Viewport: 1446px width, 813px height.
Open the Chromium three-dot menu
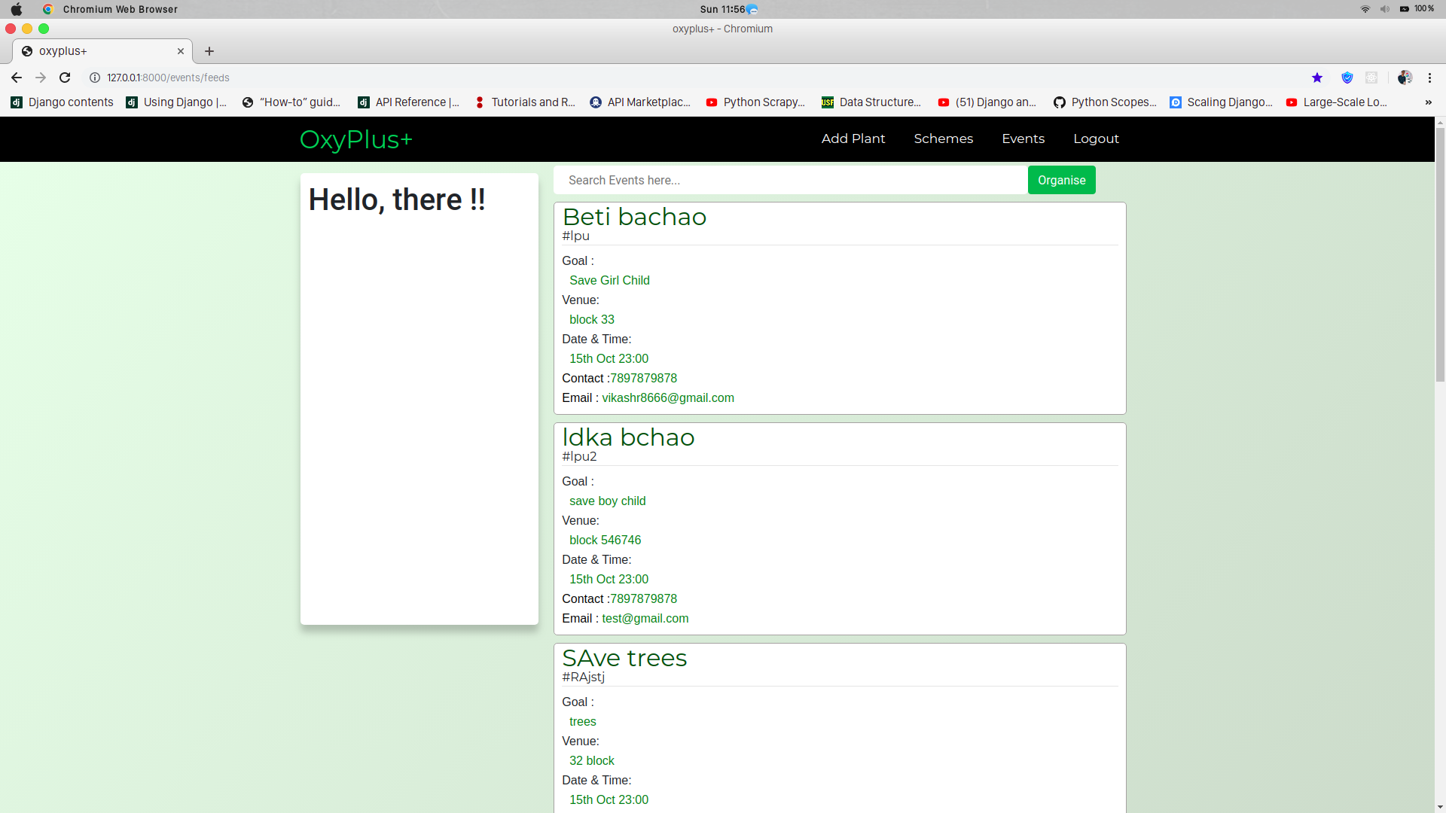1429,78
